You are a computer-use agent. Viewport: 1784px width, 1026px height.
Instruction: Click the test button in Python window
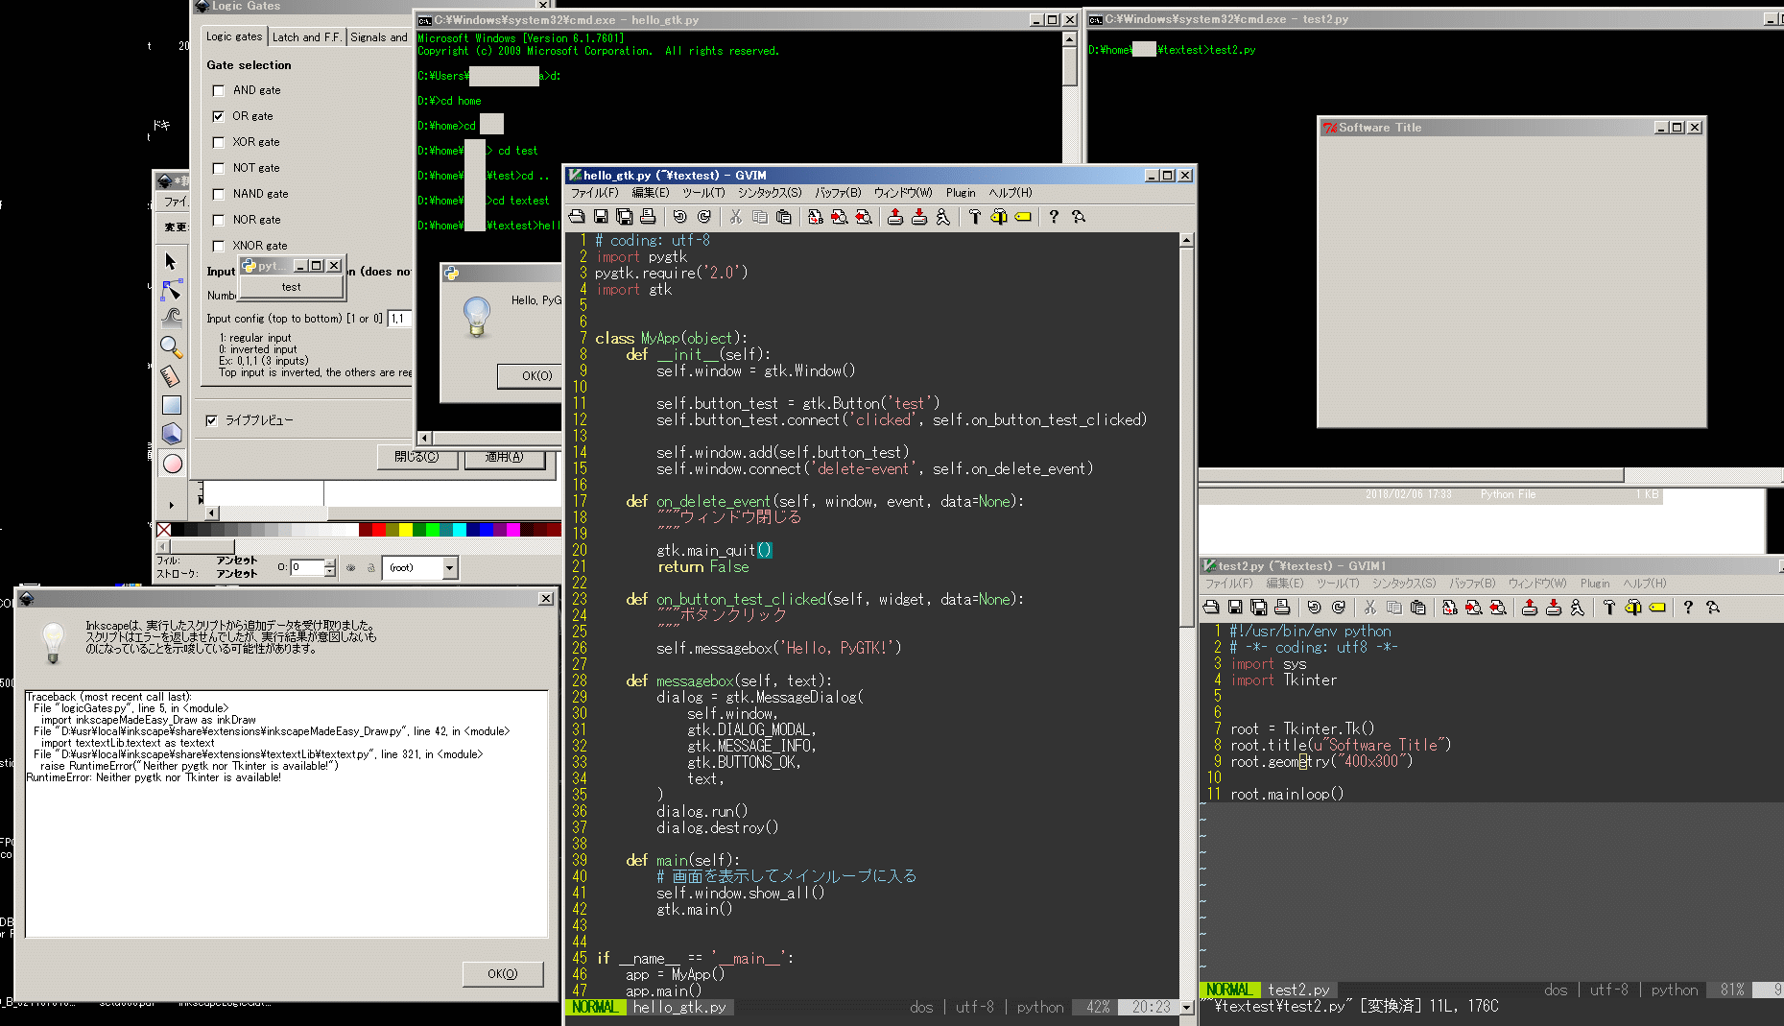click(292, 286)
